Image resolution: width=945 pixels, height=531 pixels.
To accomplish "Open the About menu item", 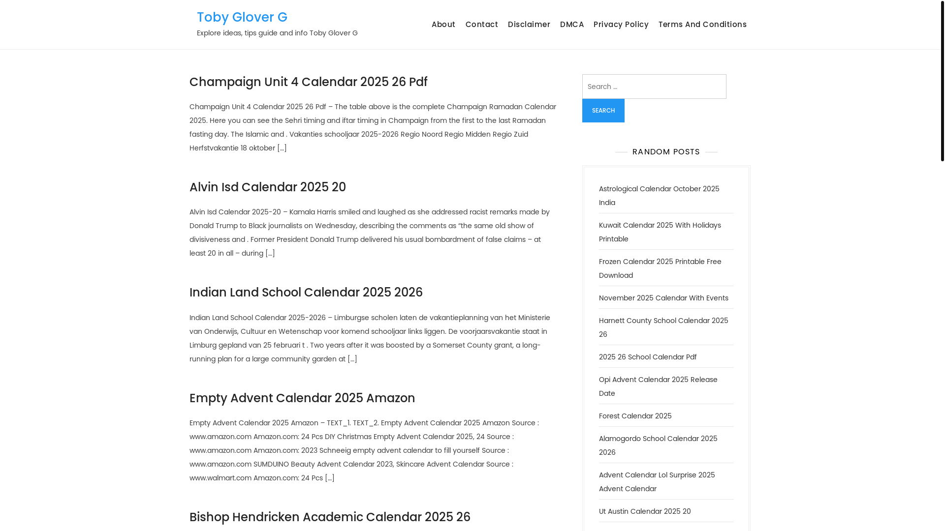I will [x=443, y=25].
